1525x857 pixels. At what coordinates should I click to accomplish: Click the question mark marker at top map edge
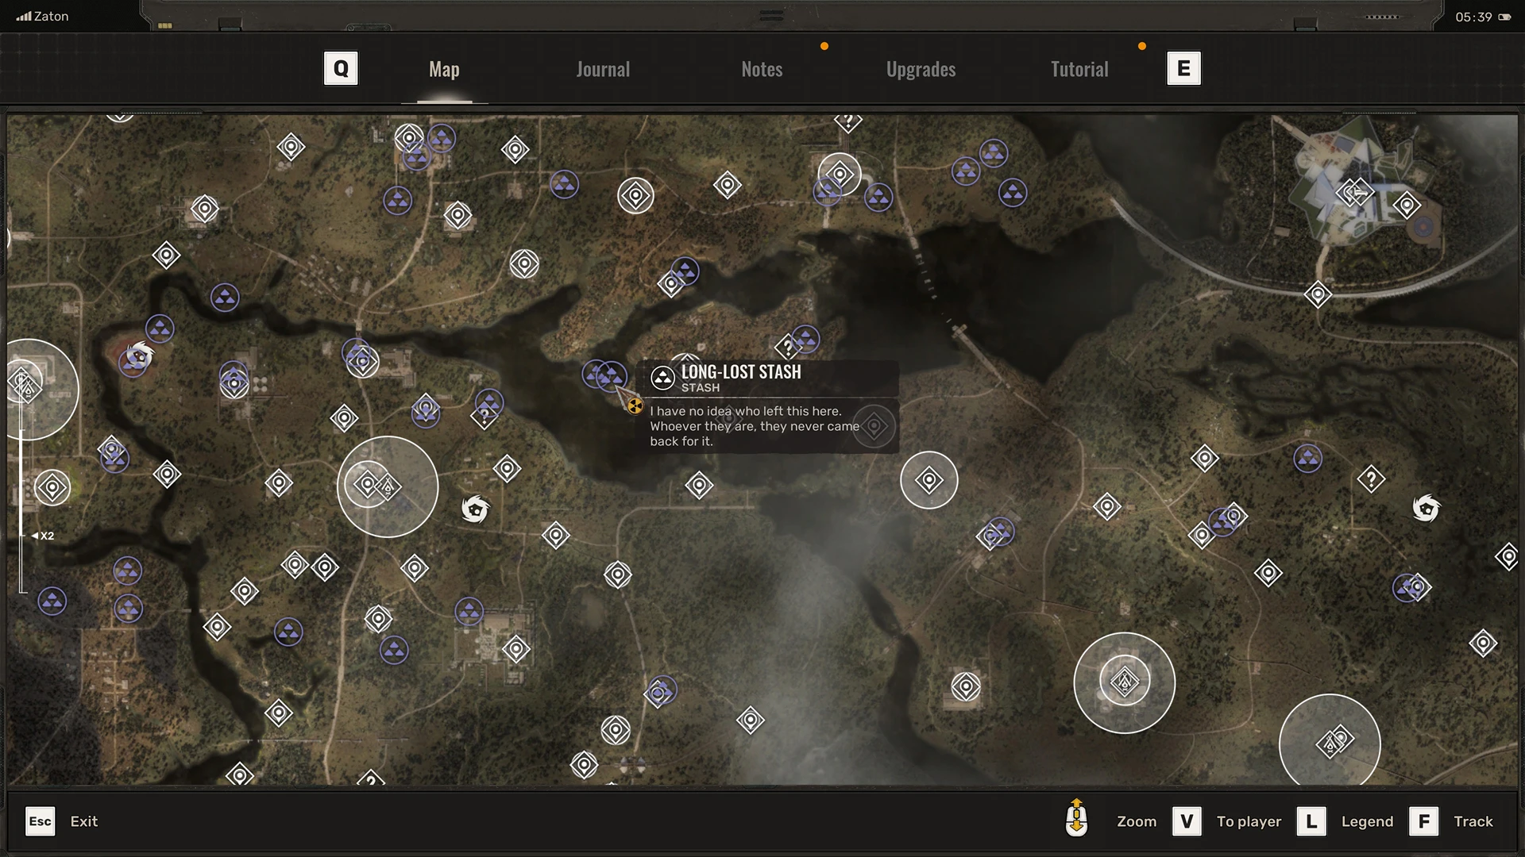click(x=848, y=121)
